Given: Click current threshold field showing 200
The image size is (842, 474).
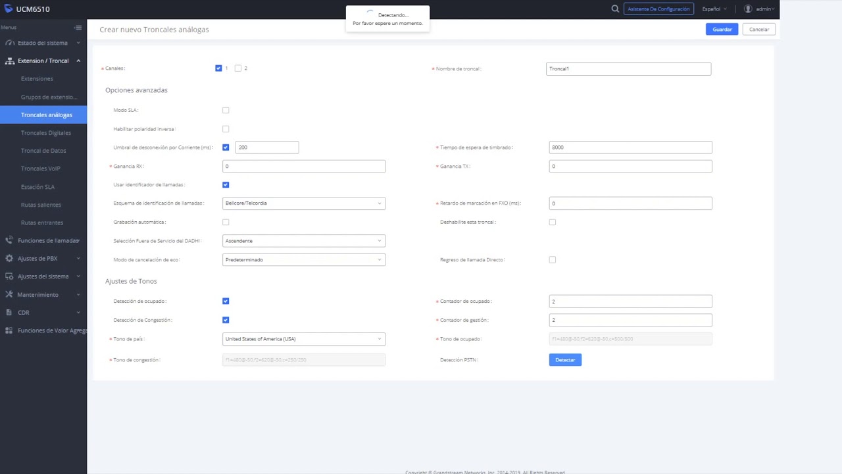Looking at the screenshot, I should coord(267,147).
